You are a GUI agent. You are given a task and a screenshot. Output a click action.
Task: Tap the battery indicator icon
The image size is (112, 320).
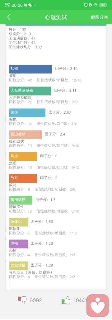click(103, 5)
